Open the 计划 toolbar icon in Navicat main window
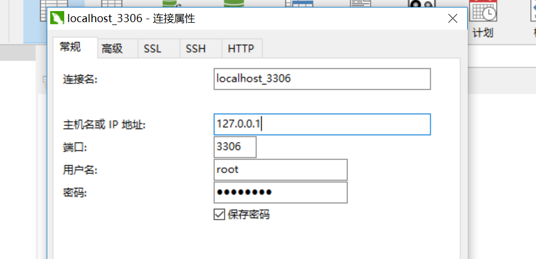The height and width of the screenshot is (259, 536). click(x=483, y=19)
